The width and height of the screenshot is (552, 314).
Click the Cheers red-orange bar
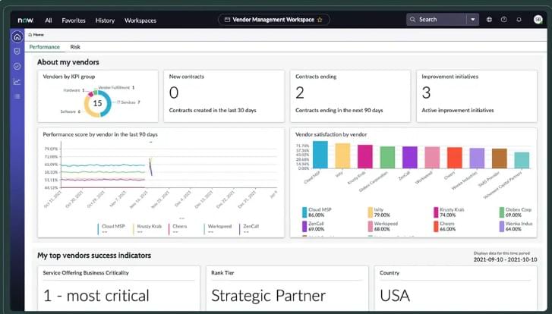coord(455,158)
